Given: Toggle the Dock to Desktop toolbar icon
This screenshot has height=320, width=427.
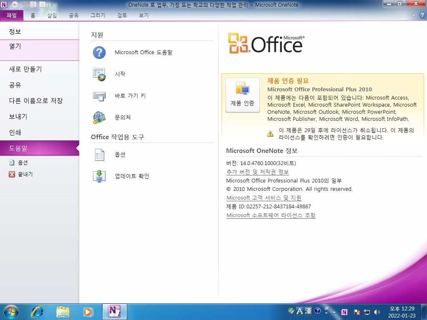Looking at the screenshot, I should click(x=33, y=4).
